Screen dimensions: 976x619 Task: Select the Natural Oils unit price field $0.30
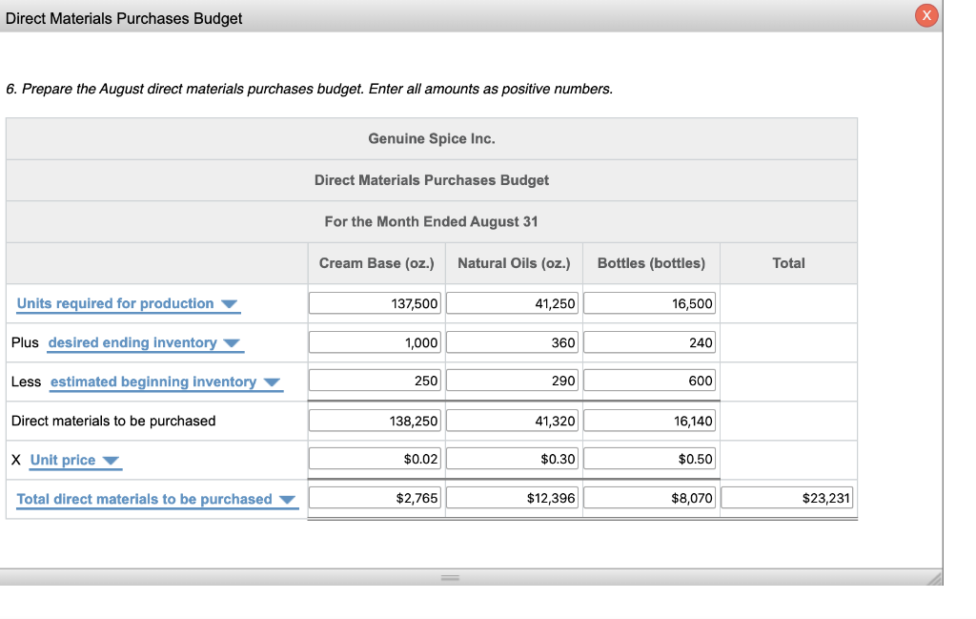(x=512, y=459)
